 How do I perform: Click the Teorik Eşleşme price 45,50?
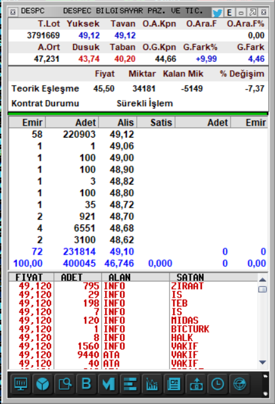[104, 89]
